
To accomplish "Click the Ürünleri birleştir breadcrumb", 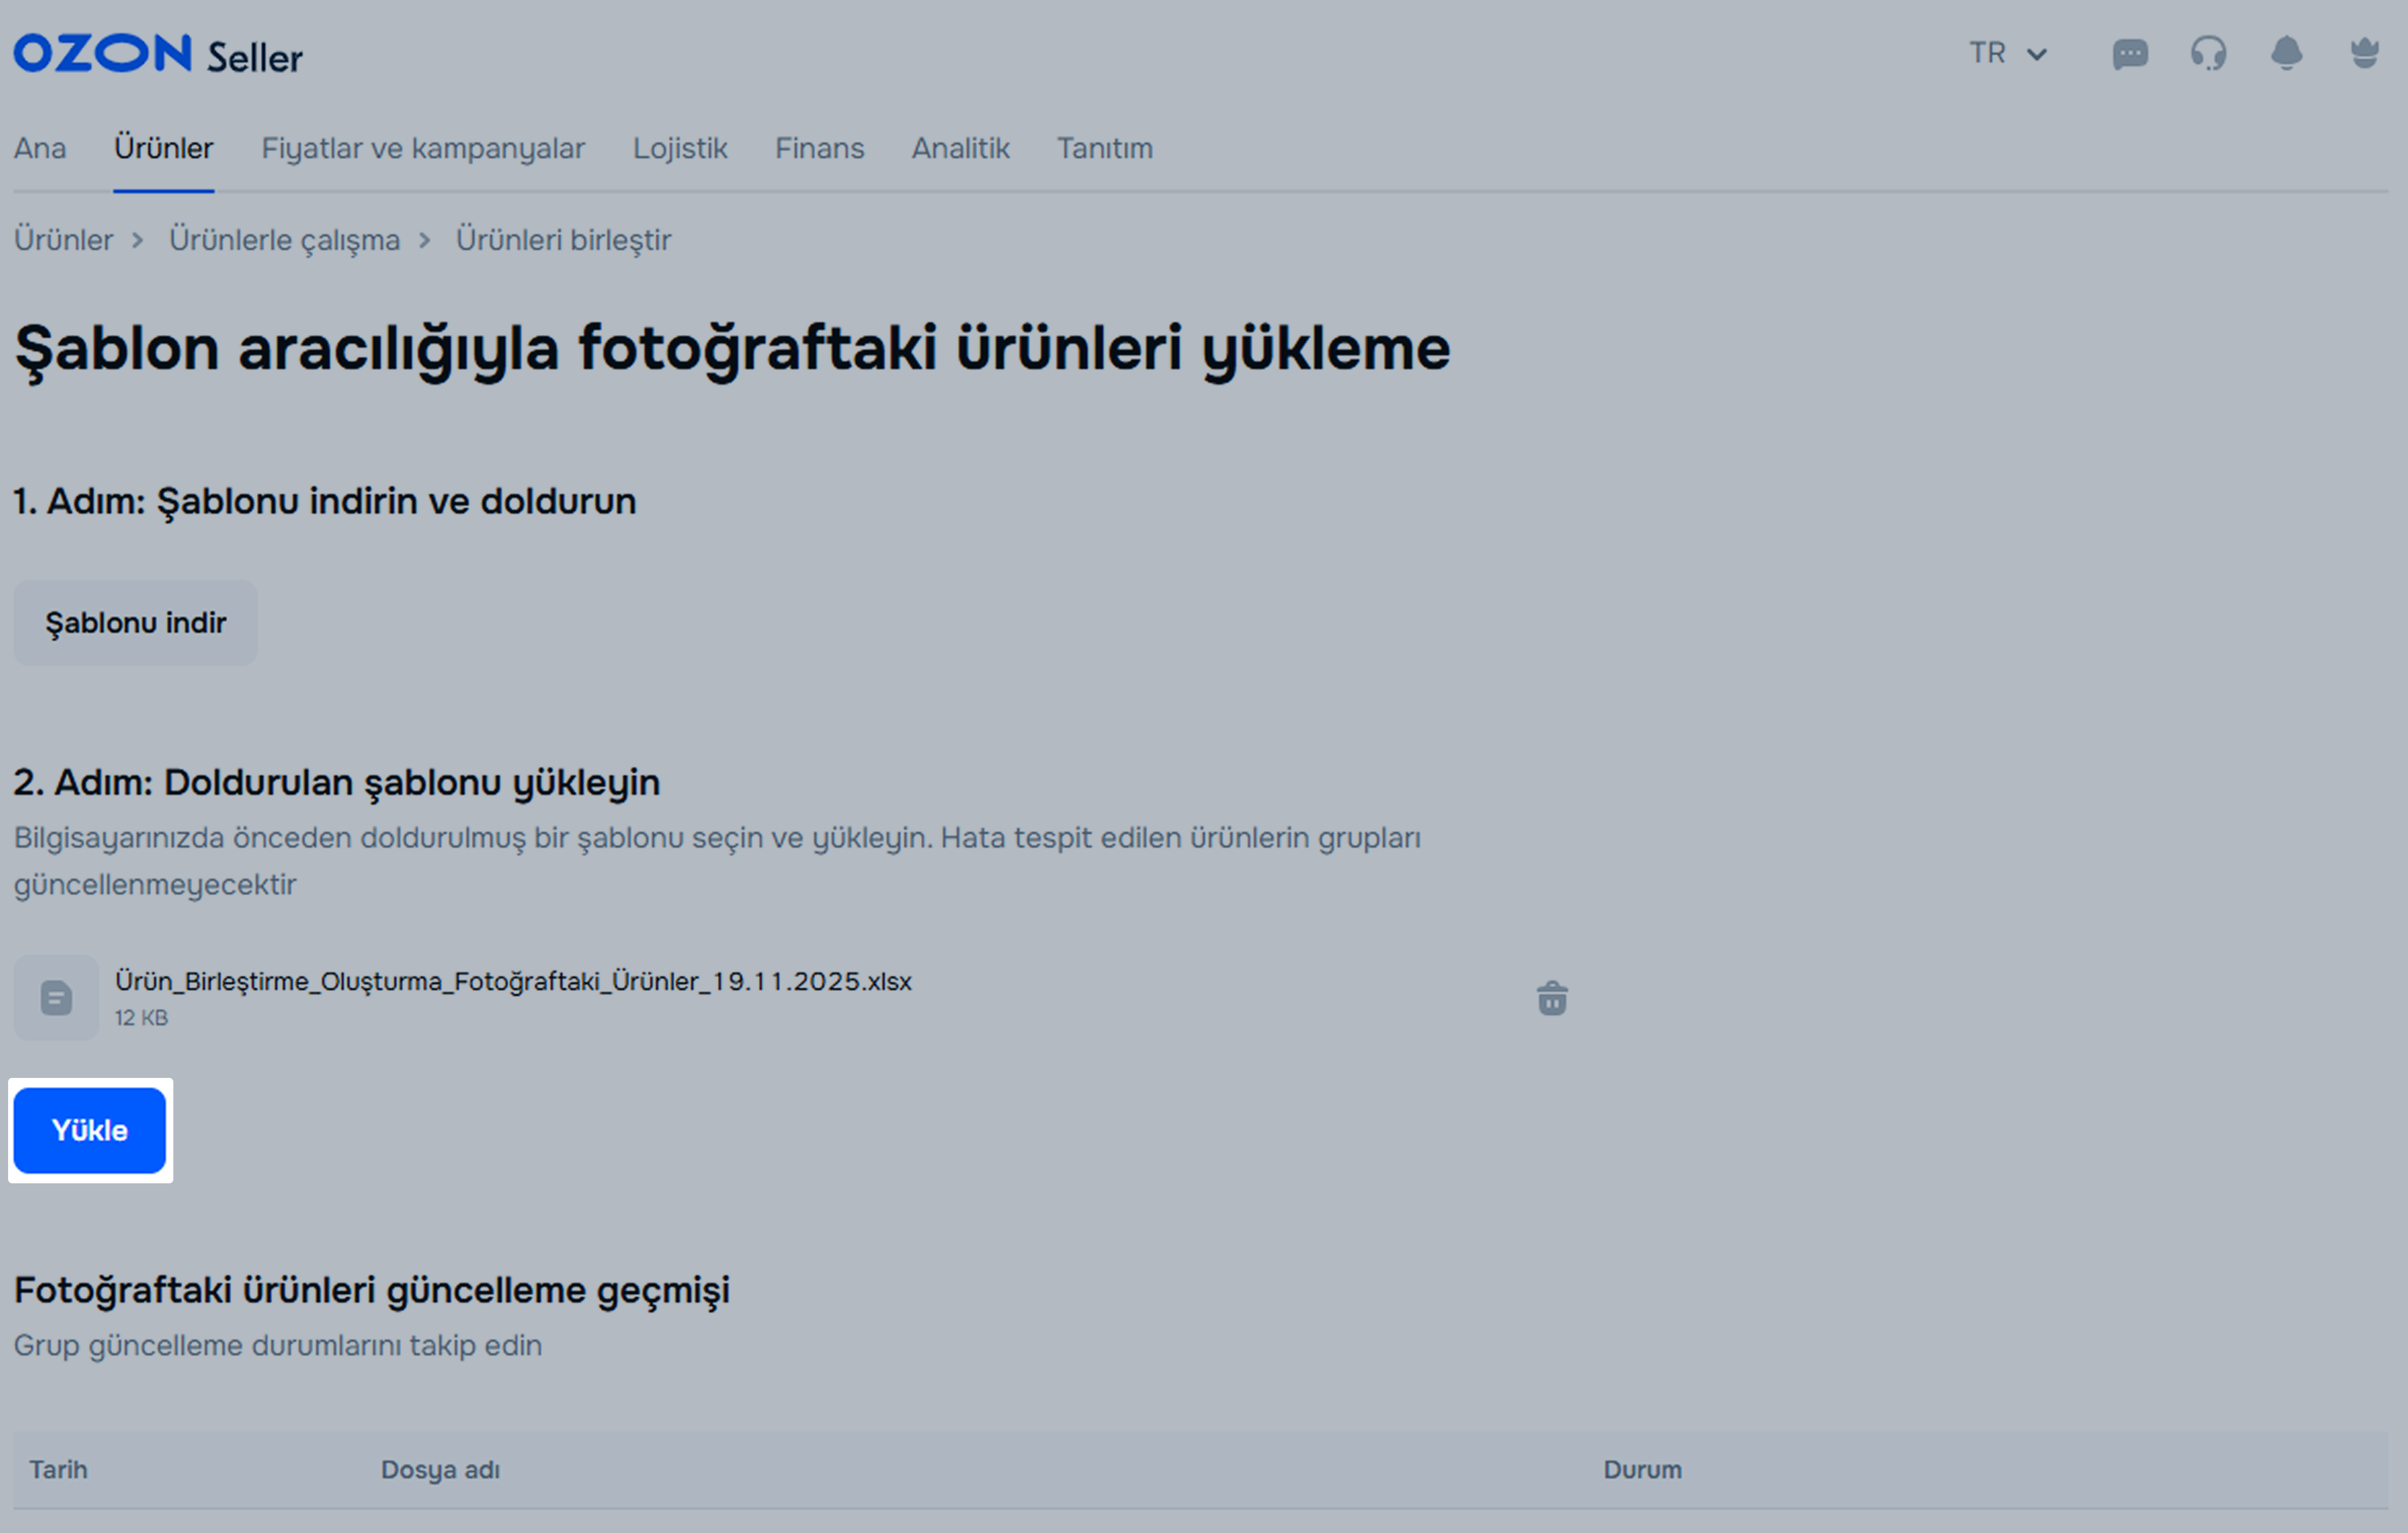I will click(563, 241).
